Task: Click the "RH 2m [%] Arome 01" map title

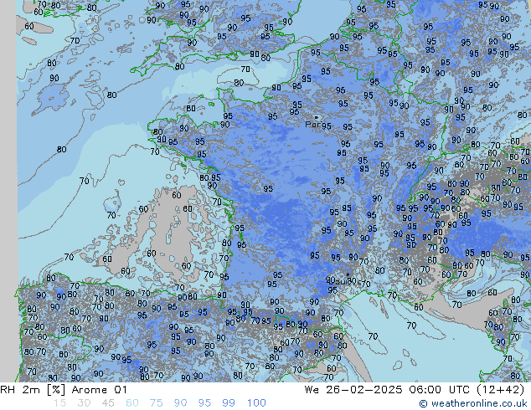Action: [x=64, y=390]
